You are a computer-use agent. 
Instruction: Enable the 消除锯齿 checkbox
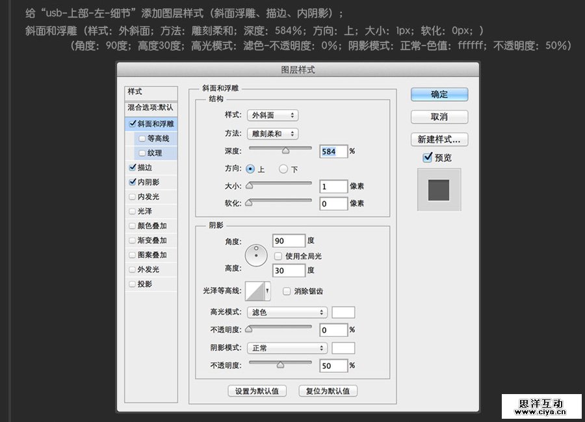click(287, 291)
